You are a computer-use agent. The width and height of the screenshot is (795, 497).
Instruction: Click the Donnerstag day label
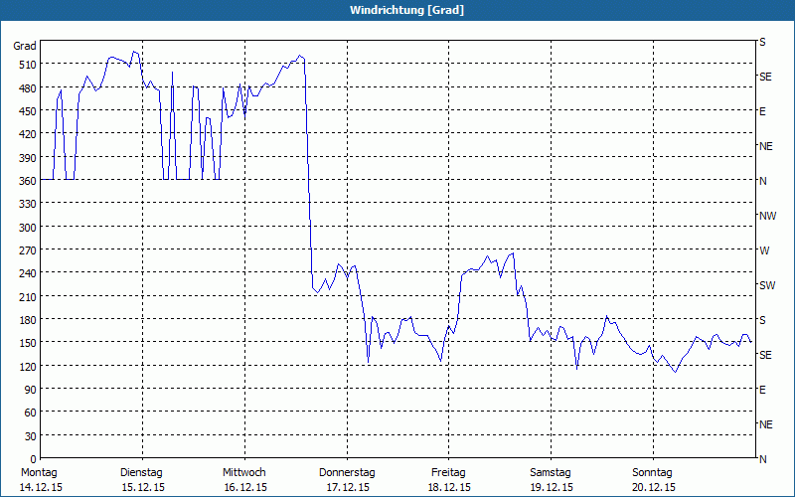click(x=347, y=473)
